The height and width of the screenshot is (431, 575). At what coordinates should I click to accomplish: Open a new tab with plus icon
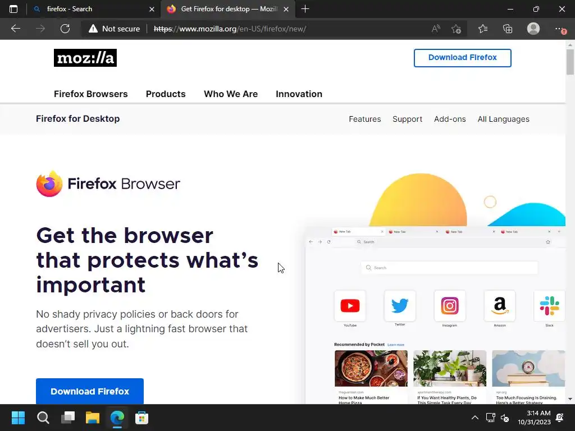[305, 9]
